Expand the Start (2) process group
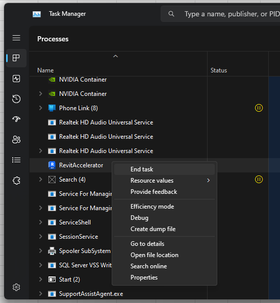The height and width of the screenshot is (303, 280). [x=41, y=280]
